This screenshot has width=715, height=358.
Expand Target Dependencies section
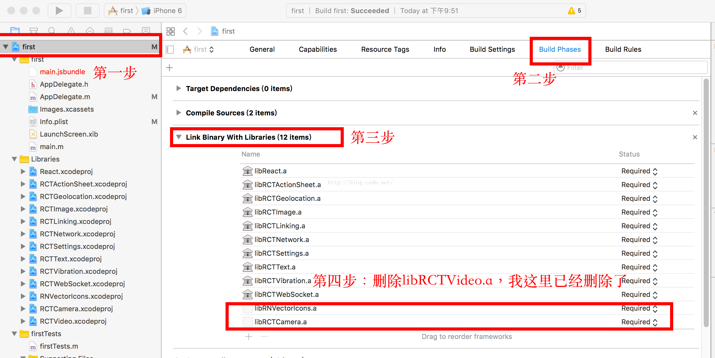pos(179,89)
